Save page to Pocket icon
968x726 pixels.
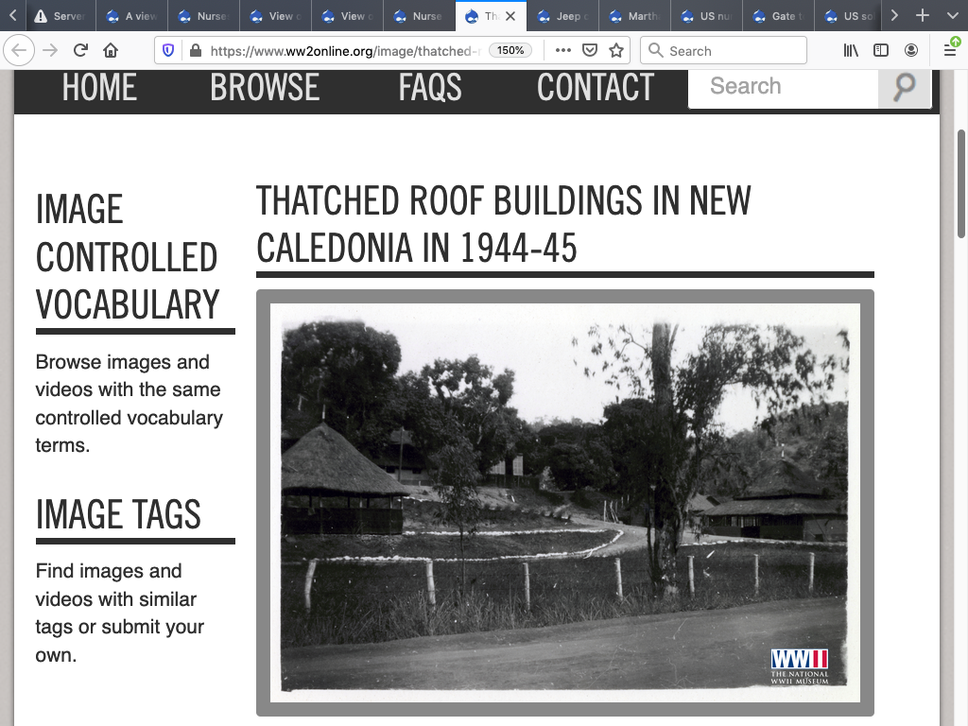point(590,50)
